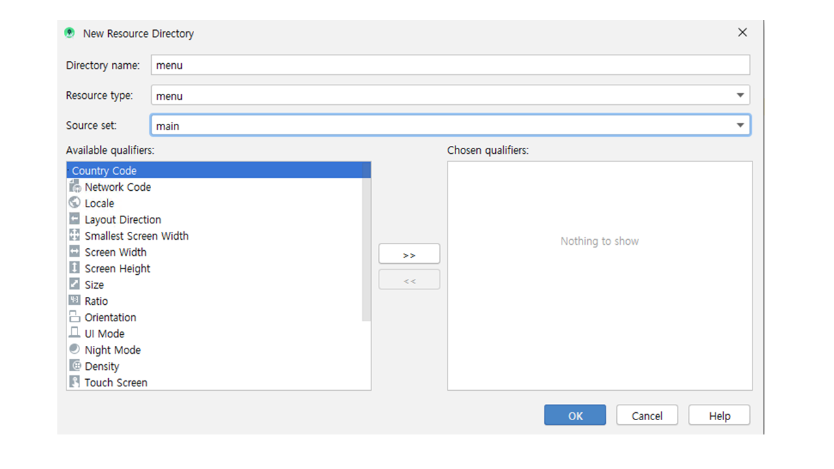Open the Resource type dropdown
The image size is (834, 469).
[740, 95]
